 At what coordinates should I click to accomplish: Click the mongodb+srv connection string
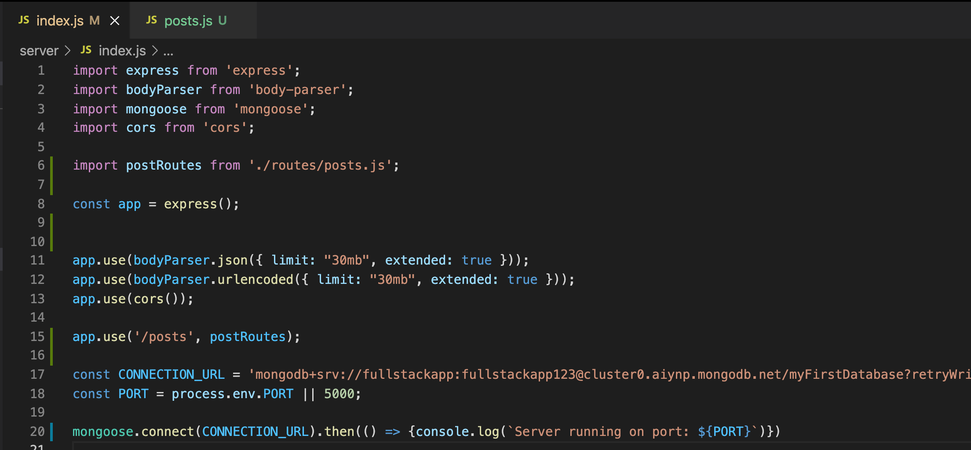[x=610, y=374]
